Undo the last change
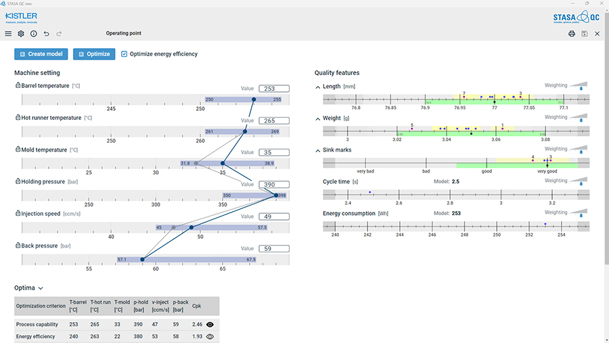Image resolution: width=609 pixels, height=343 pixels. point(46,33)
